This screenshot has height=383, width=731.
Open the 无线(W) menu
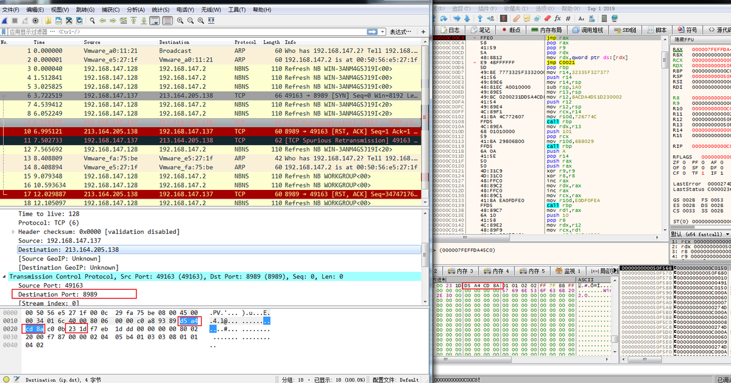pos(211,10)
